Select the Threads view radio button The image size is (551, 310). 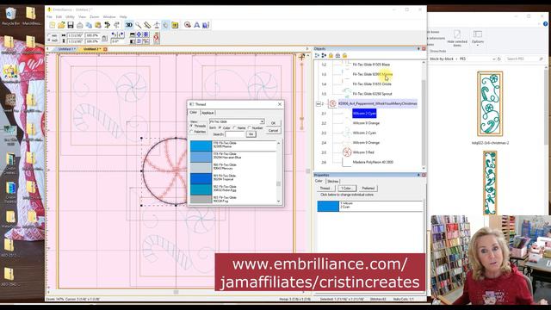191,126
